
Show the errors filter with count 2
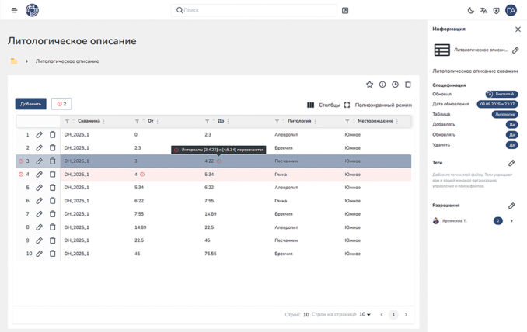tap(61, 104)
